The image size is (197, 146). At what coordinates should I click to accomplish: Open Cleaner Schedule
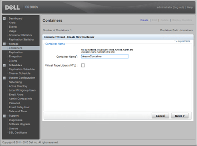(x=20, y=73)
